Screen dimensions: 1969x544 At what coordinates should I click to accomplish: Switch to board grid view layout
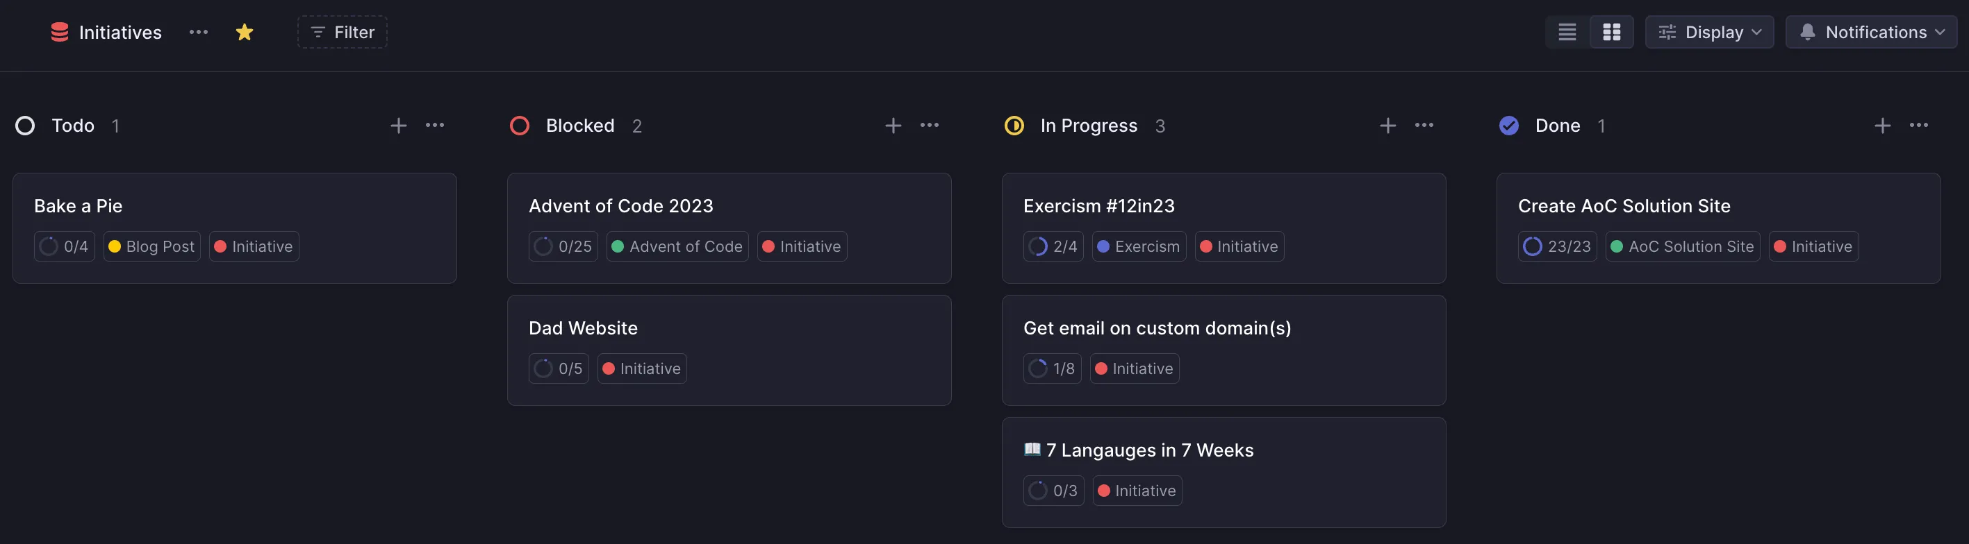tap(1611, 32)
